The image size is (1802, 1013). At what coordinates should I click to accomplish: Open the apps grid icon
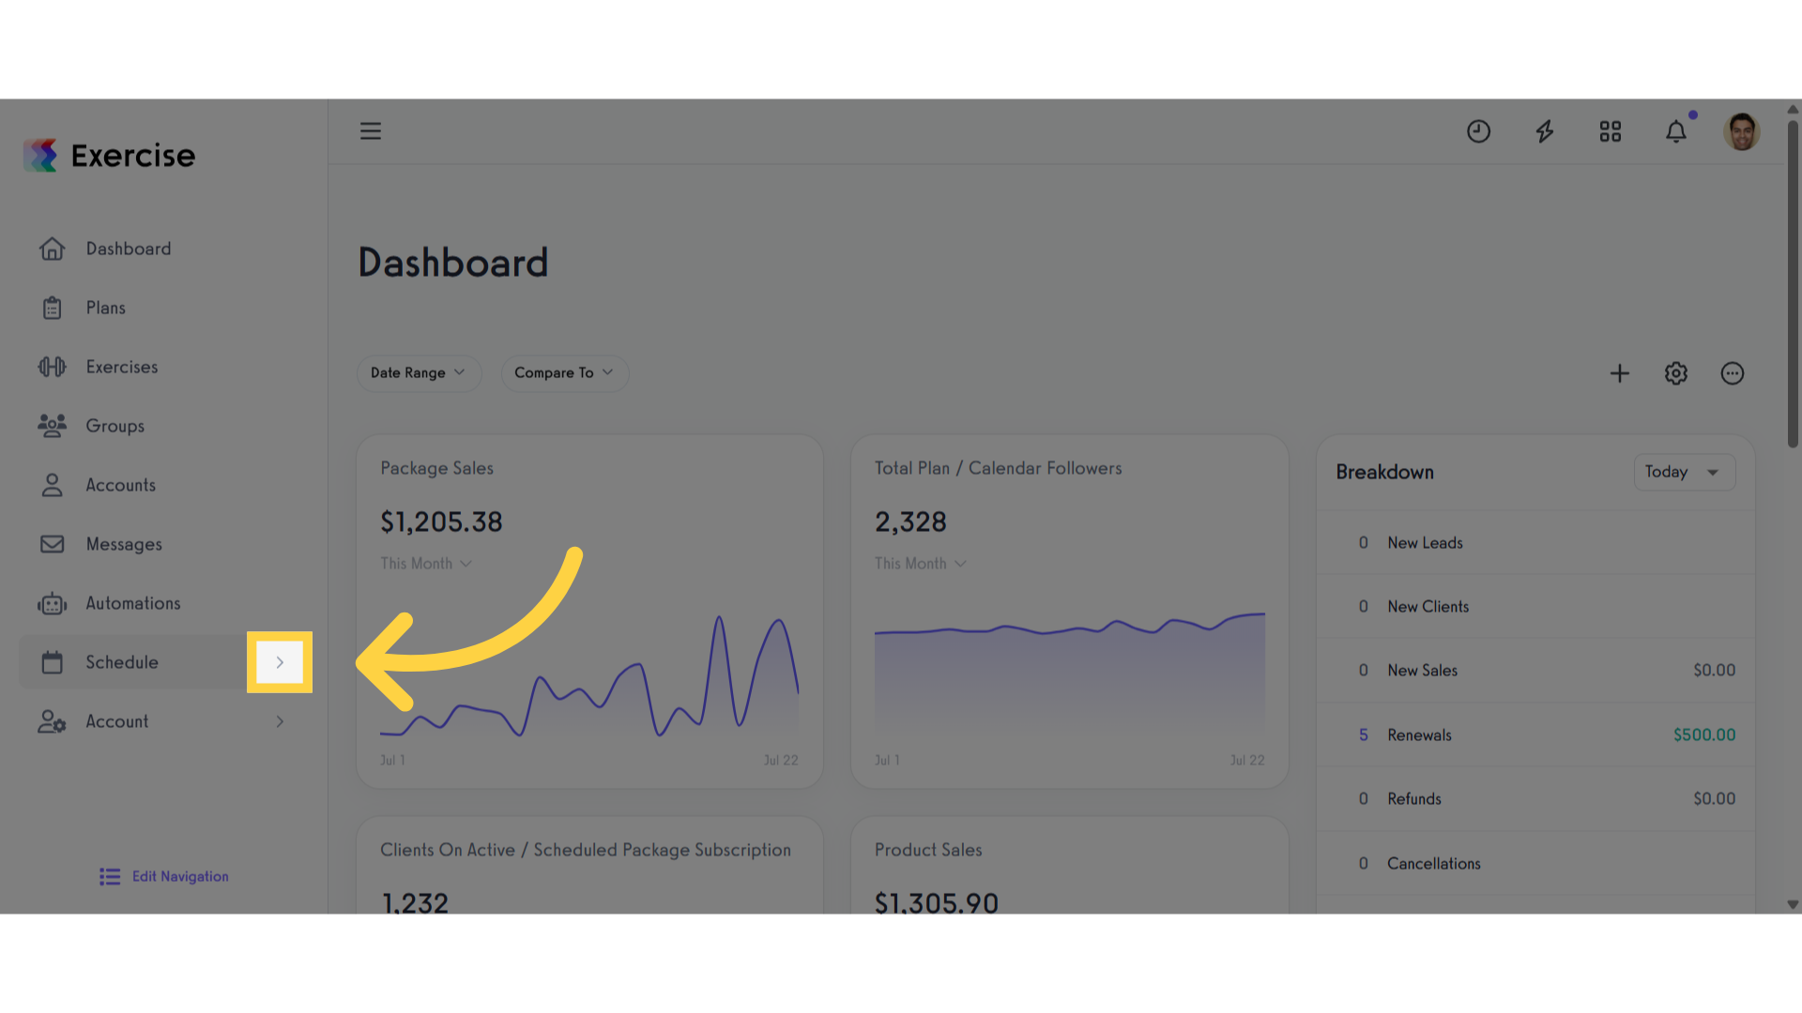(x=1611, y=131)
